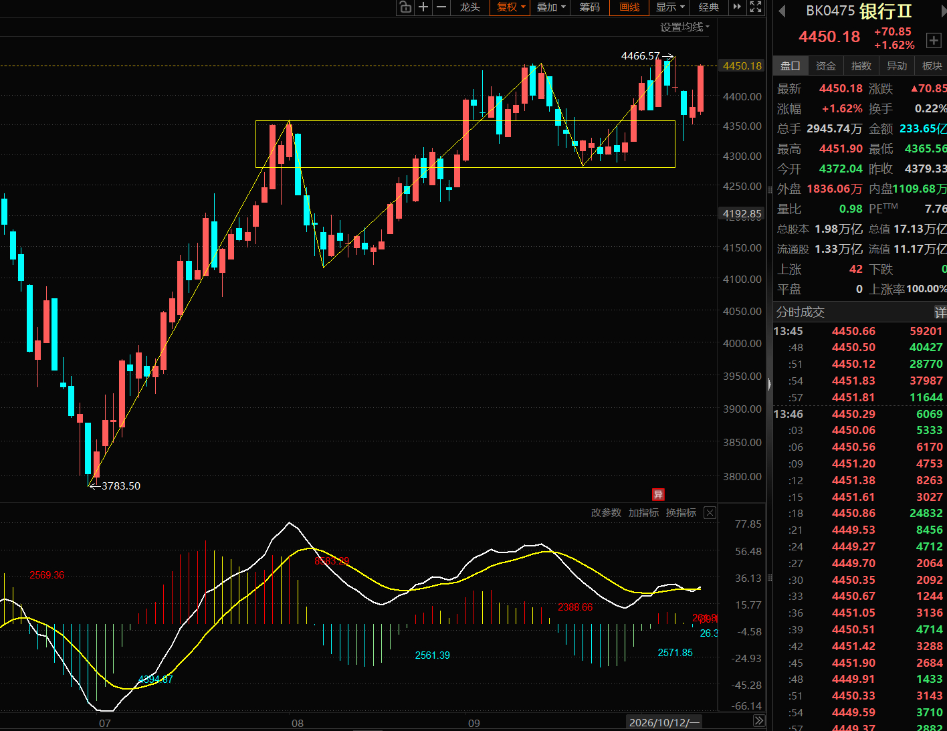Image resolution: width=947 pixels, height=731 pixels.
Task: Toggle the 画线 drawing mode
Action: [629, 7]
